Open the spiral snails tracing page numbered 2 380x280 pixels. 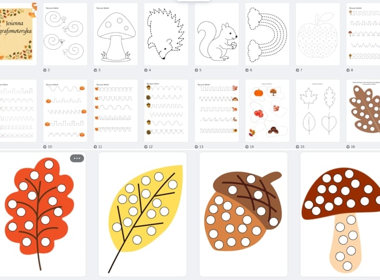tap(65, 34)
